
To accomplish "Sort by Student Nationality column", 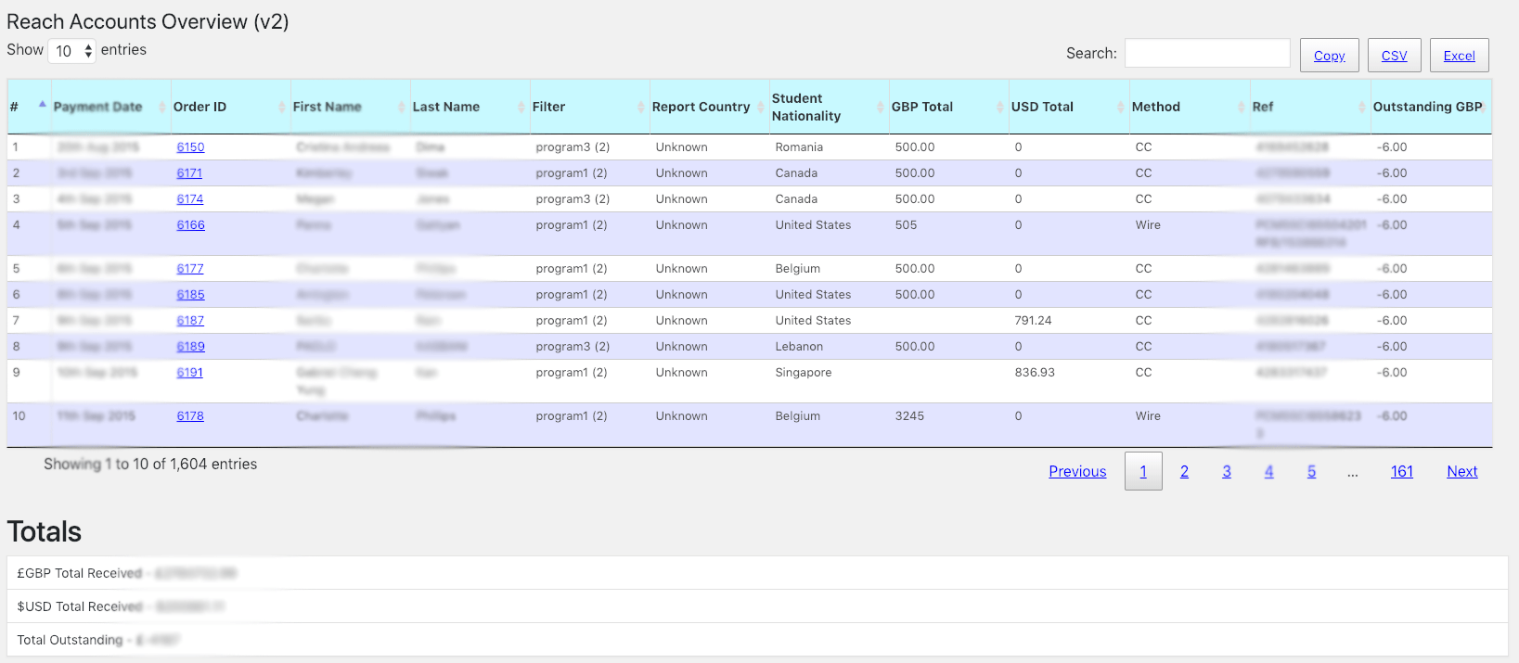I will click(x=829, y=107).
